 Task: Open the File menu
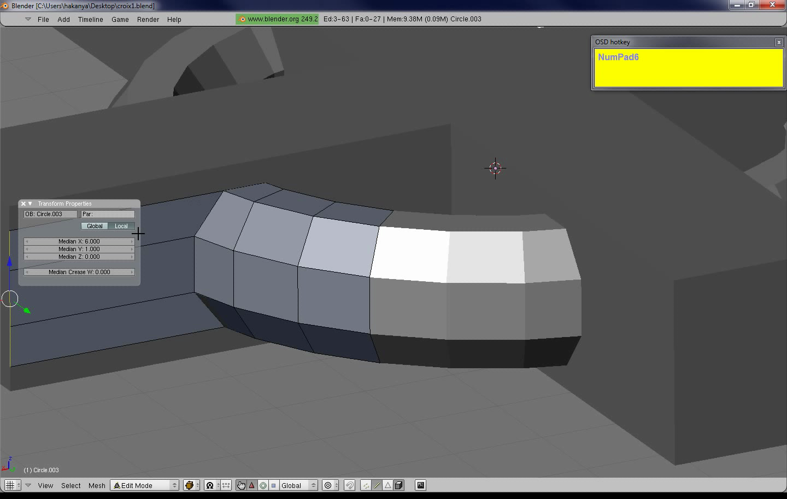pyautogui.click(x=43, y=19)
